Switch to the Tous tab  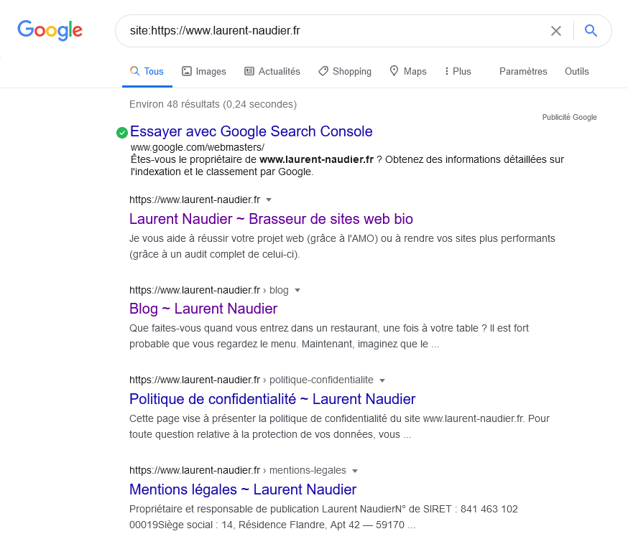tap(147, 71)
